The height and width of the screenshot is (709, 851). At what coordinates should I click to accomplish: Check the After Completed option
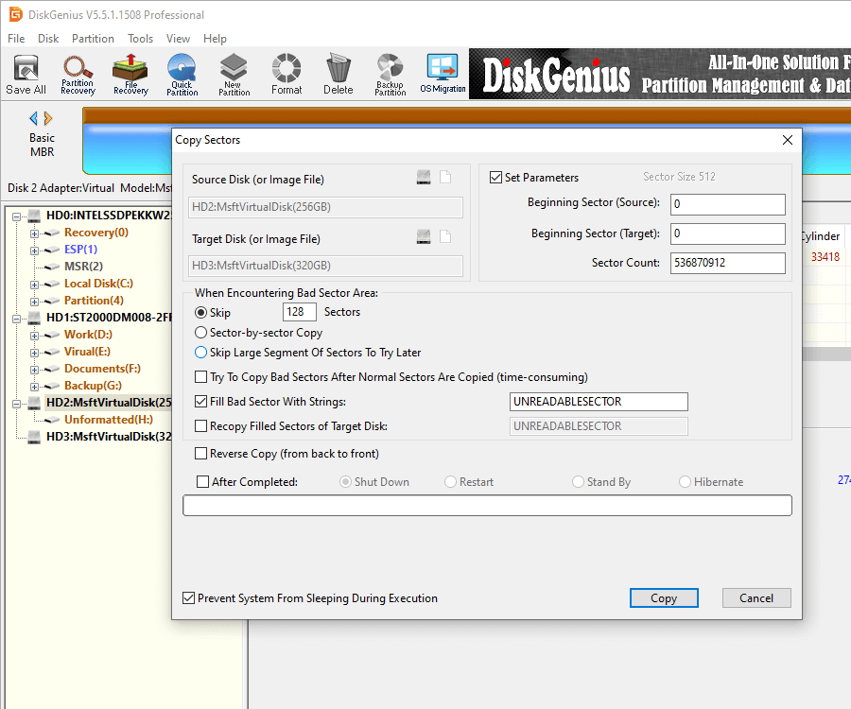(202, 482)
